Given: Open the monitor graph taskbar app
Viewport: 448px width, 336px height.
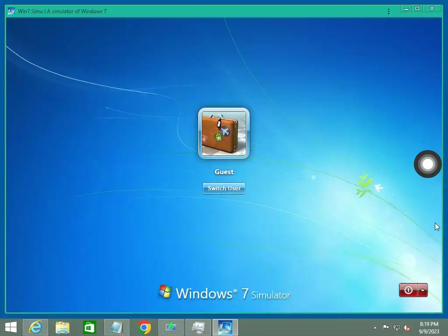Looking at the screenshot, I should coord(198,327).
